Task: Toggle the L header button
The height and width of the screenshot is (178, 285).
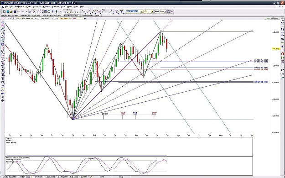Action: coord(8,18)
